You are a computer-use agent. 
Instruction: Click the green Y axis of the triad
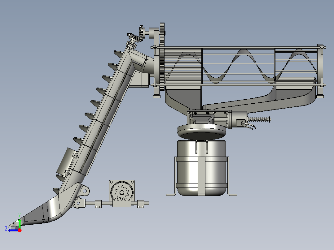pos(20,224)
